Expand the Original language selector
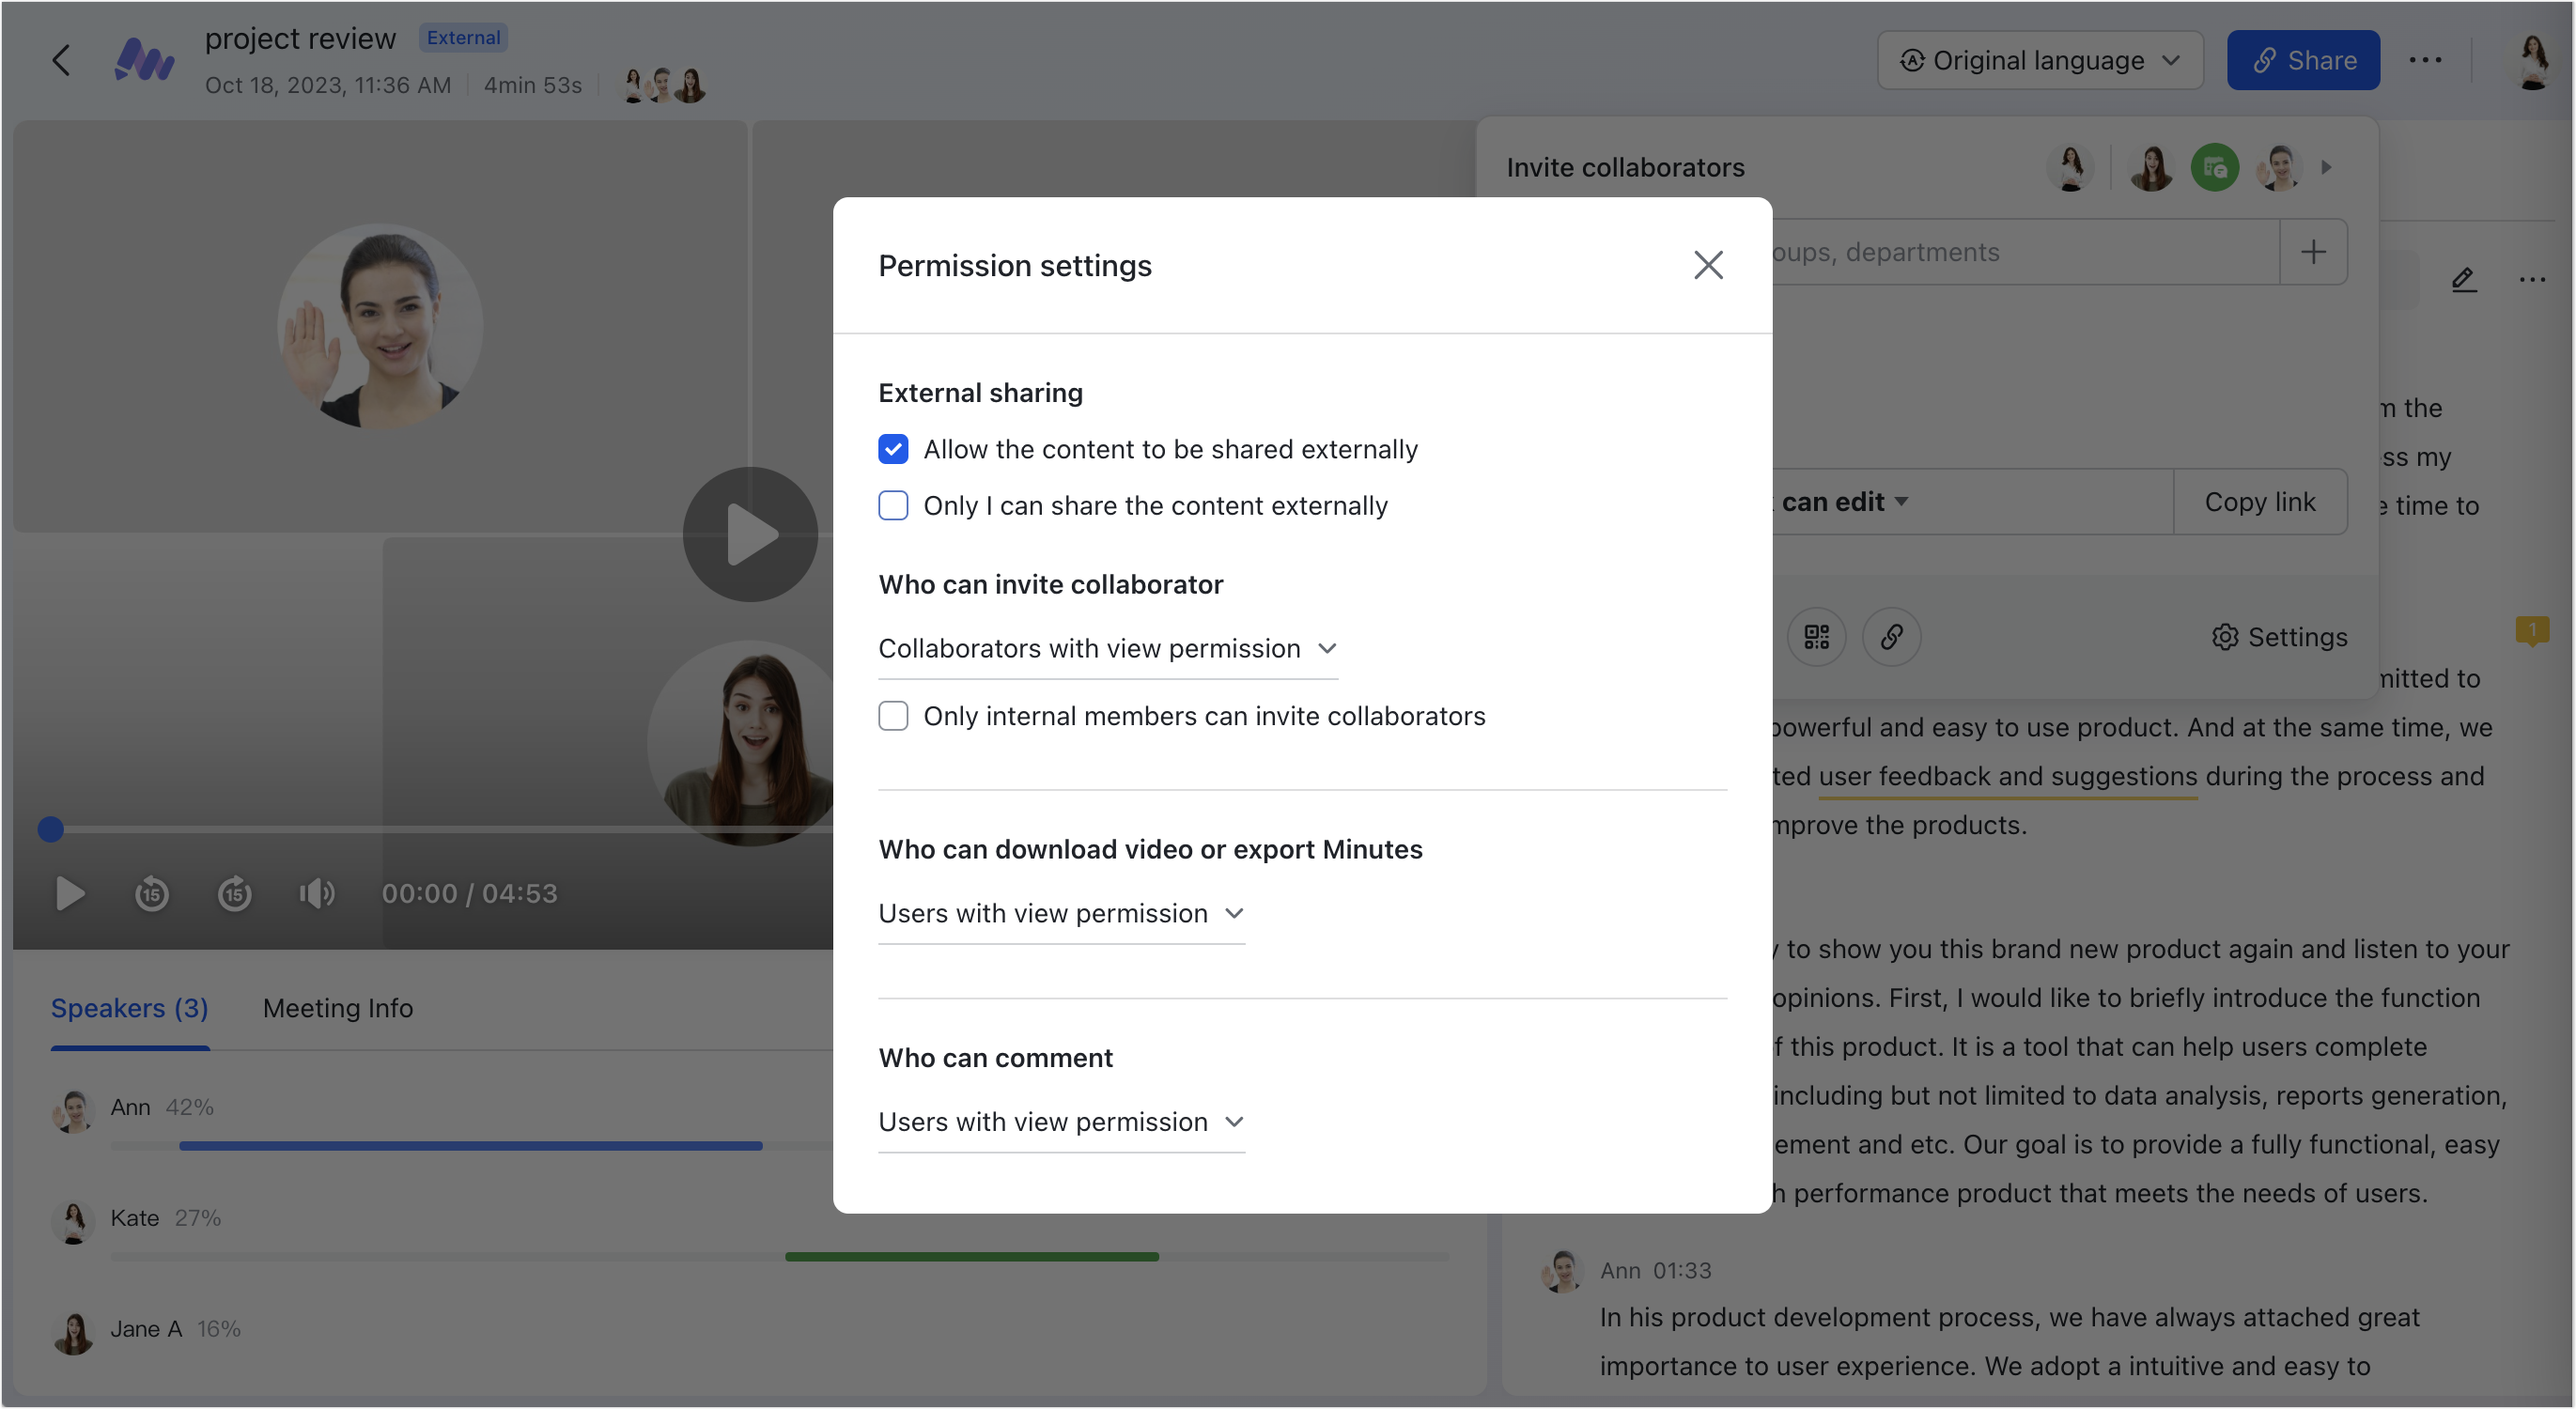The width and height of the screenshot is (2576, 1409). pos(2040,60)
